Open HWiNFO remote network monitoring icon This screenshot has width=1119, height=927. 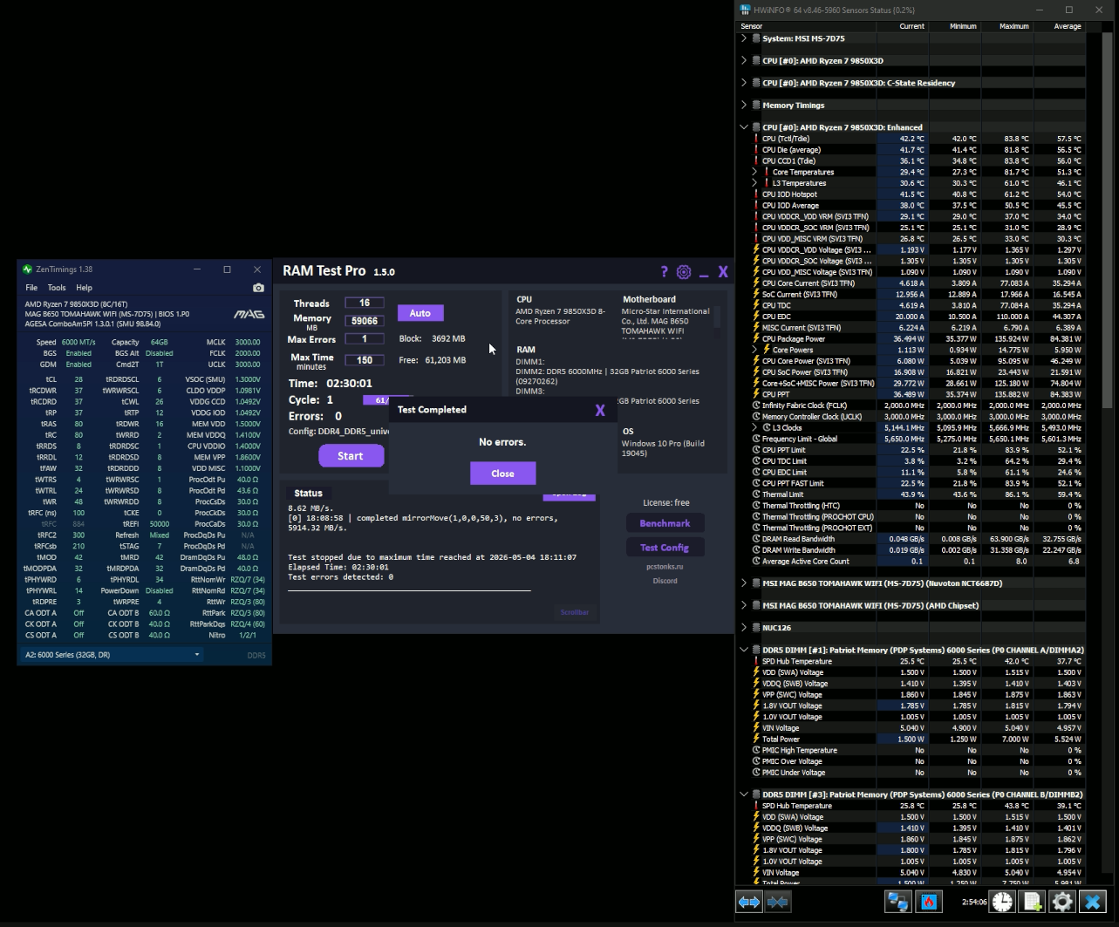897,902
